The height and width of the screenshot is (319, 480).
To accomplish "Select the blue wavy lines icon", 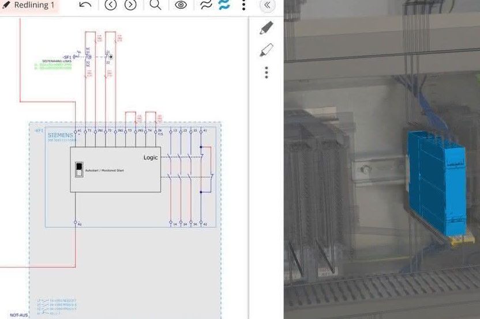I will 224,5.
